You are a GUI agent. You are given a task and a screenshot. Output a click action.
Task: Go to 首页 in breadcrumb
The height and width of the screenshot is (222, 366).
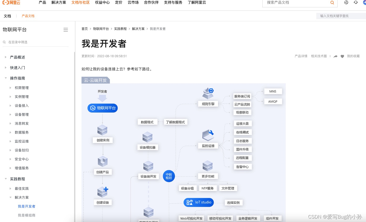[x=85, y=29]
